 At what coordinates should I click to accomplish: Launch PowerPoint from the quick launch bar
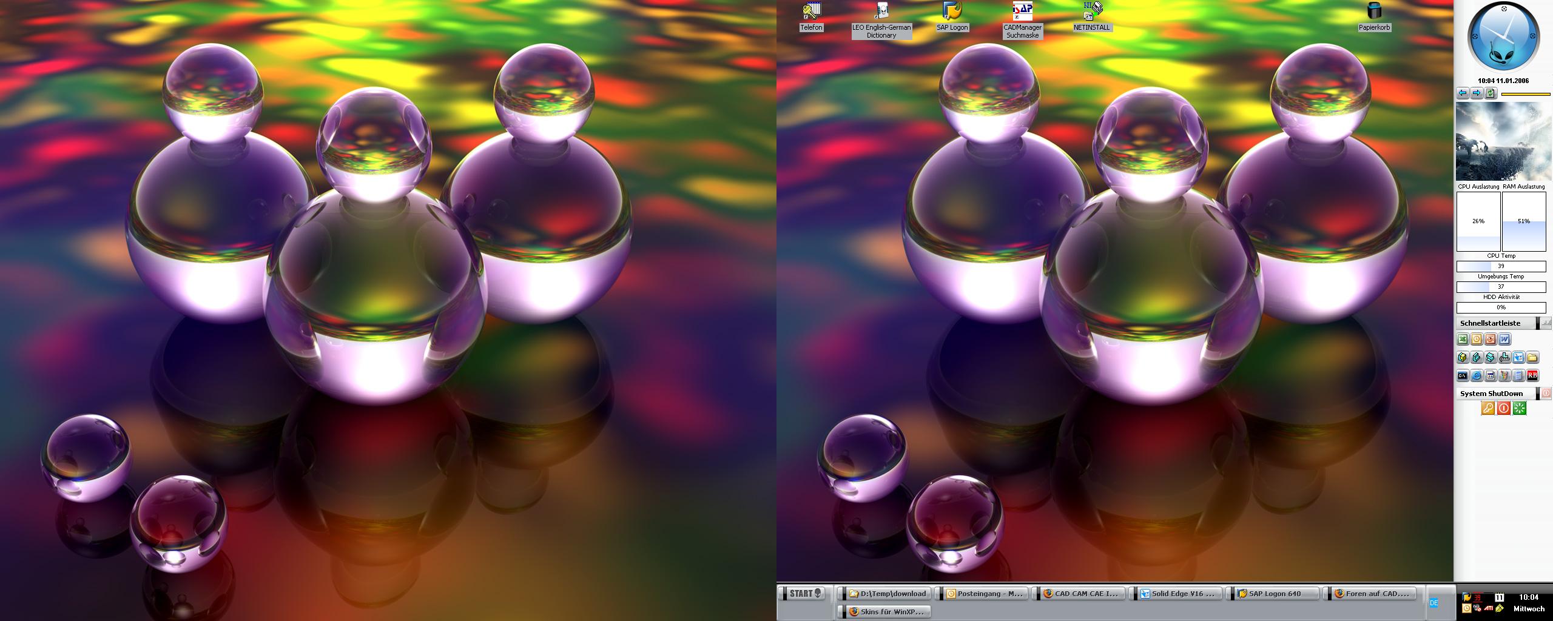click(x=1491, y=339)
